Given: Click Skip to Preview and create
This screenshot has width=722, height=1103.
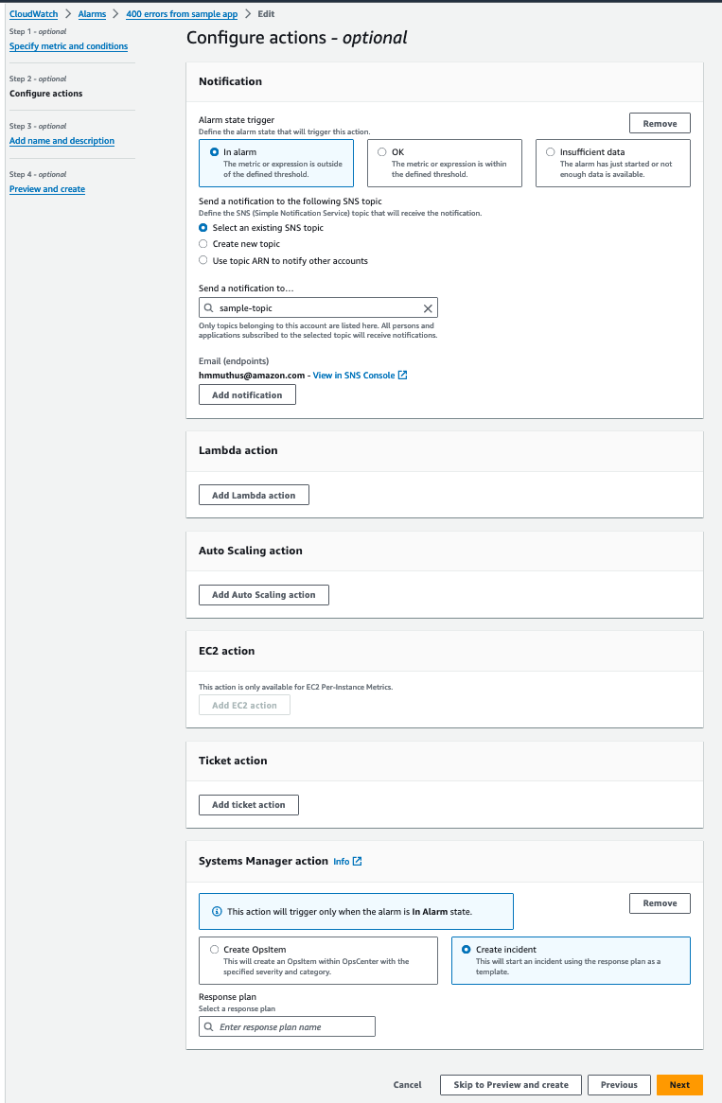Looking at the screenshot, I should pos(510,1084).
